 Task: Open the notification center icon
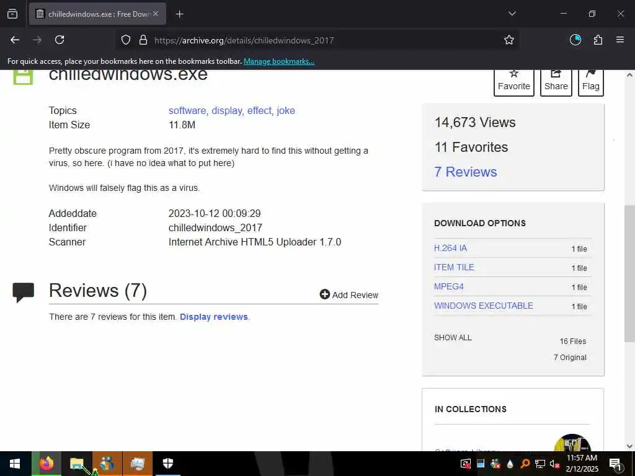(x=615, y=464)
